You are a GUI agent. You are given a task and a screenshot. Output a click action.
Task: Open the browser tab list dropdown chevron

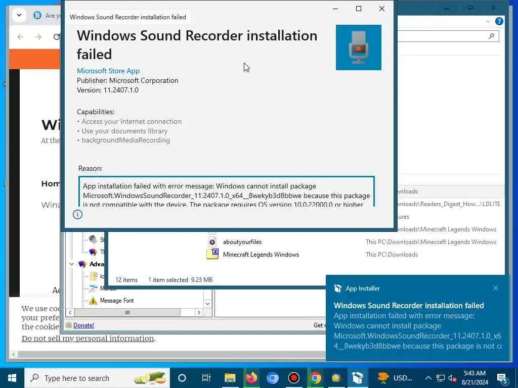click(x=19, y=15)
